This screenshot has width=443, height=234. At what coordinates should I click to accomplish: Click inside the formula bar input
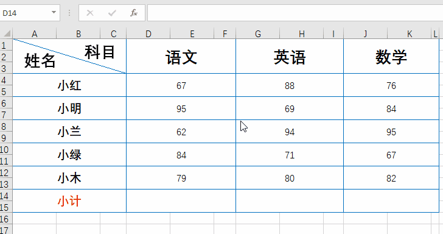(x=295, y=13)
